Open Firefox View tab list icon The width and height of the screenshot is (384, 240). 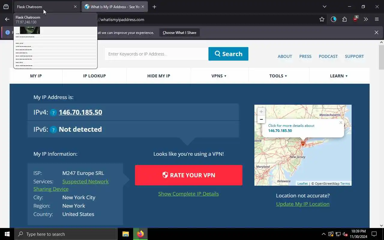pos(6,7)
